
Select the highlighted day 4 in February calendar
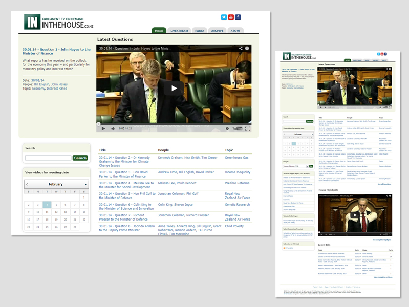(47, 205)
